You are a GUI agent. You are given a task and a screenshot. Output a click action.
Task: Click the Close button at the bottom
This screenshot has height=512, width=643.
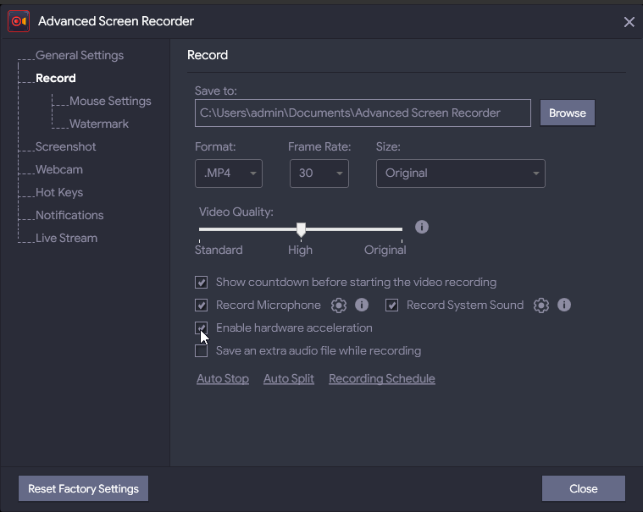pyautogui.click(x=584, y=488)
